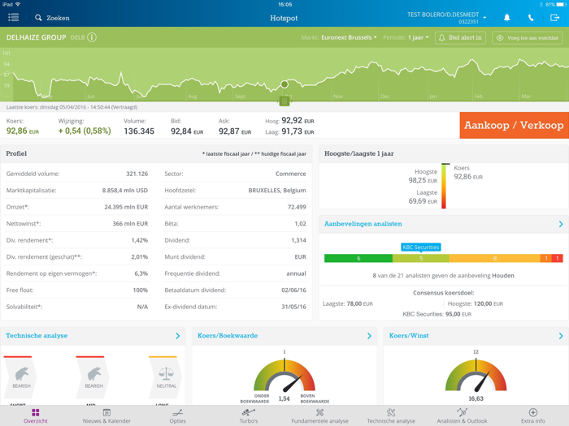Click the Volume value 136.345
Screen dimensions: 569x426
tap(139, 131)
